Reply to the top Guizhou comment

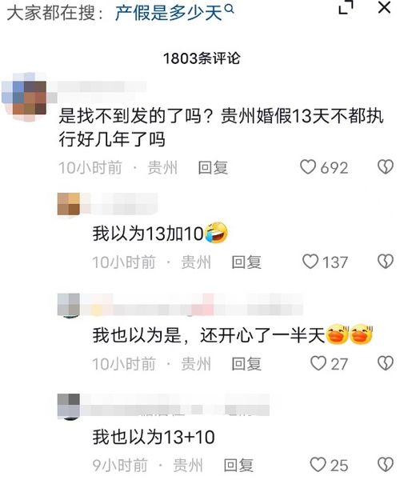(x=213, y=168)
